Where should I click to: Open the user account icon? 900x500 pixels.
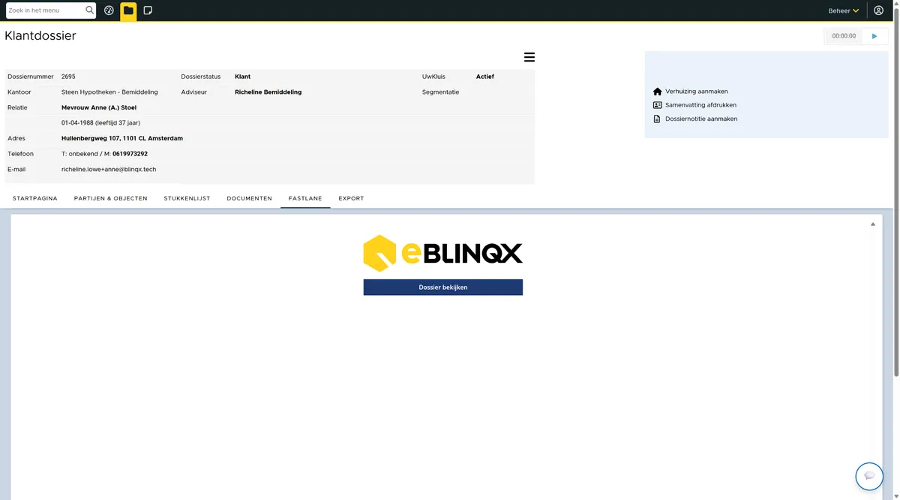point(879,11)
